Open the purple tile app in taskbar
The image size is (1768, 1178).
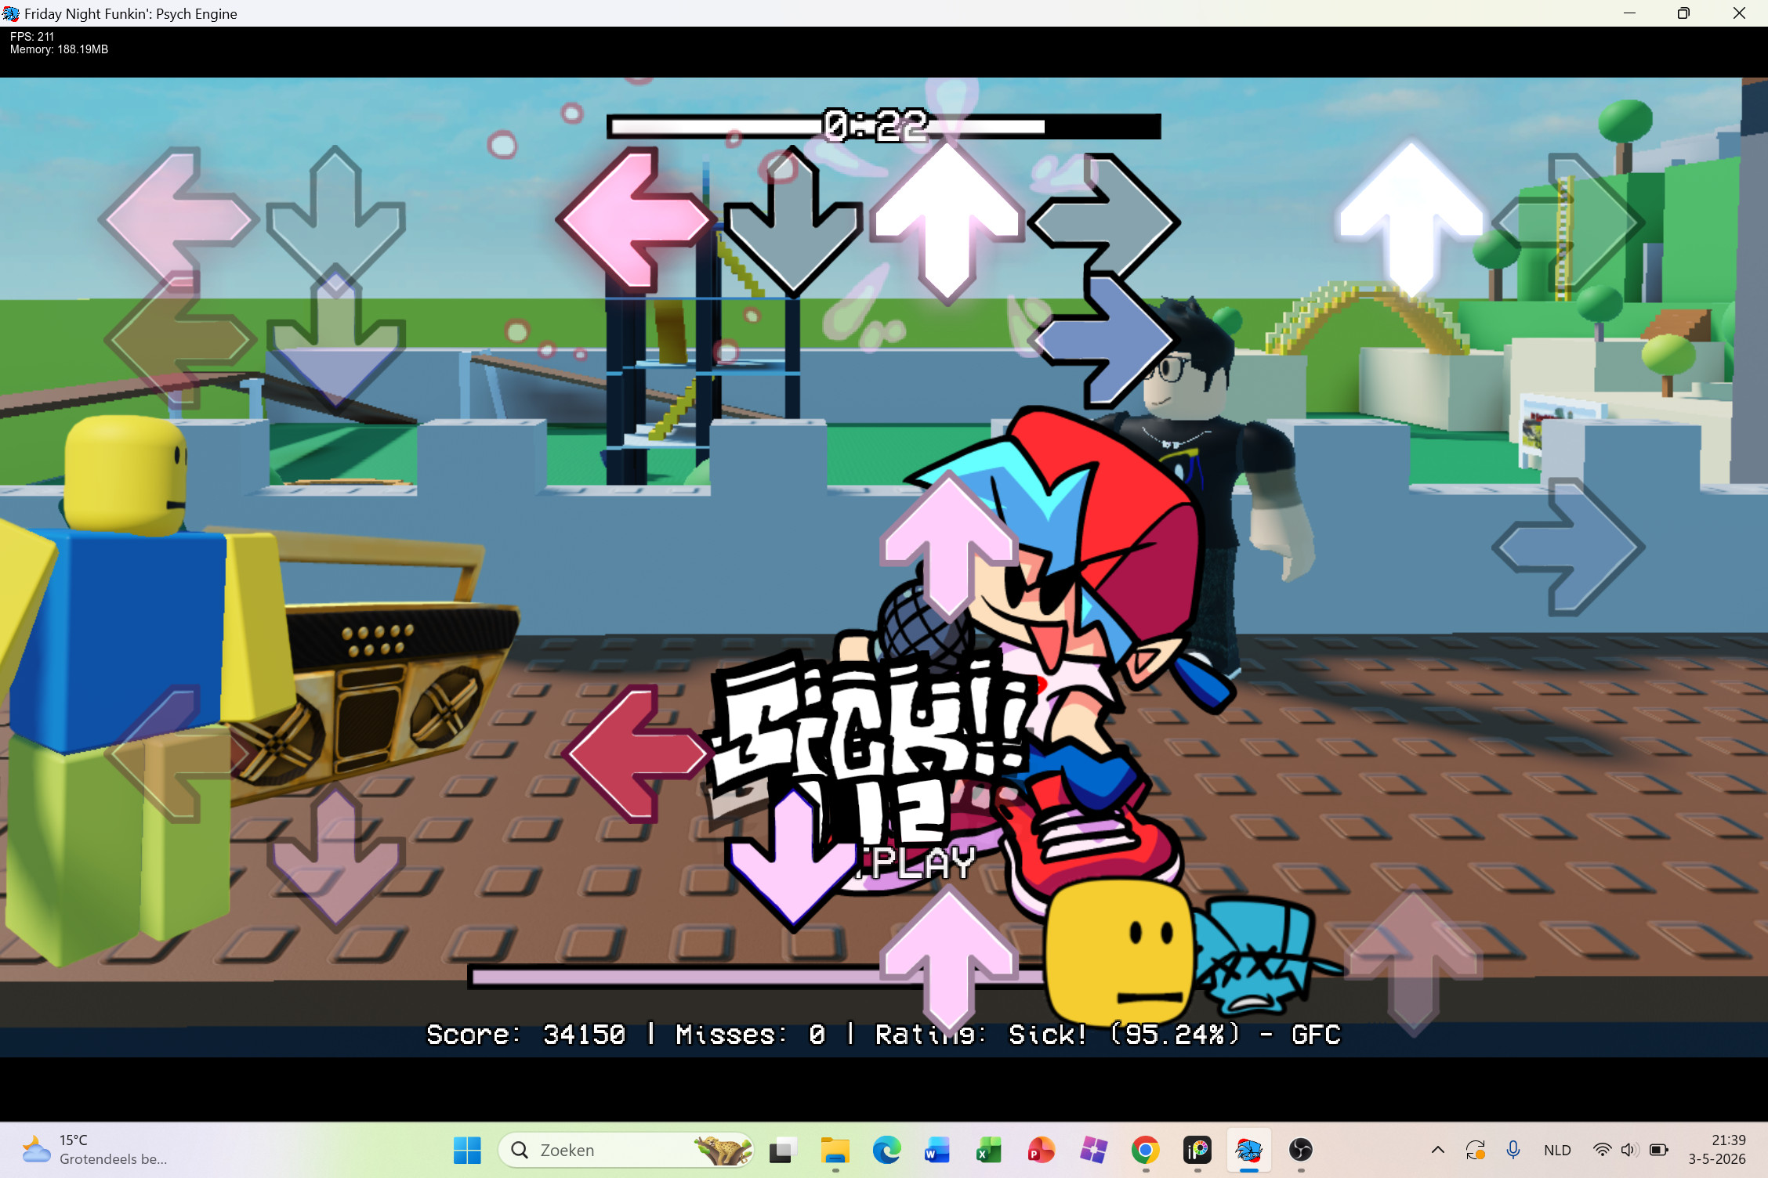coord(1093,1150)
